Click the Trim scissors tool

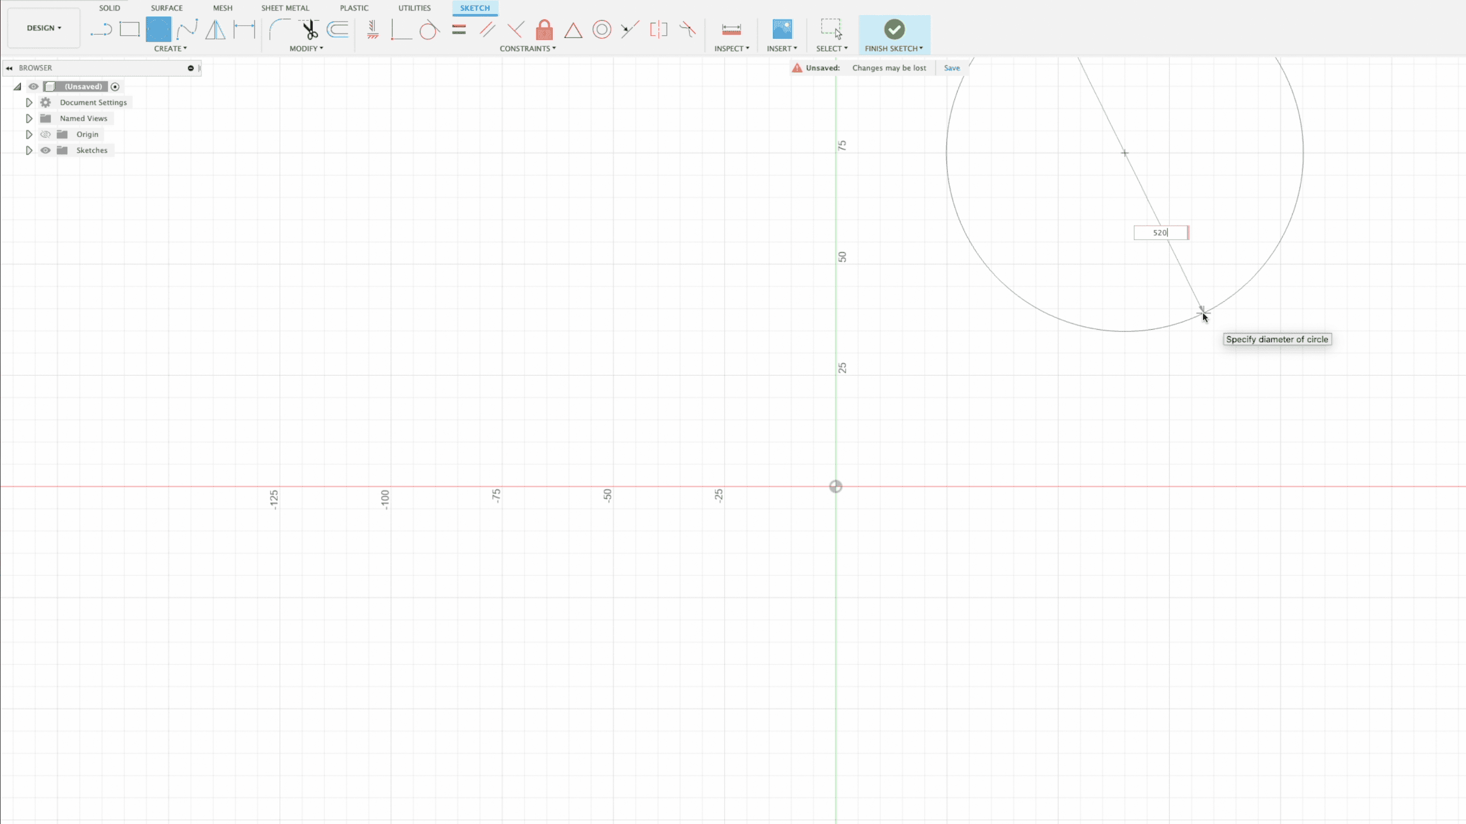pyautogui.click(x=310, y=30)
